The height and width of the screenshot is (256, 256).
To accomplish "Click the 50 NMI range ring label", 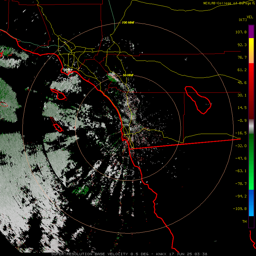I will (x=128, y=75).
